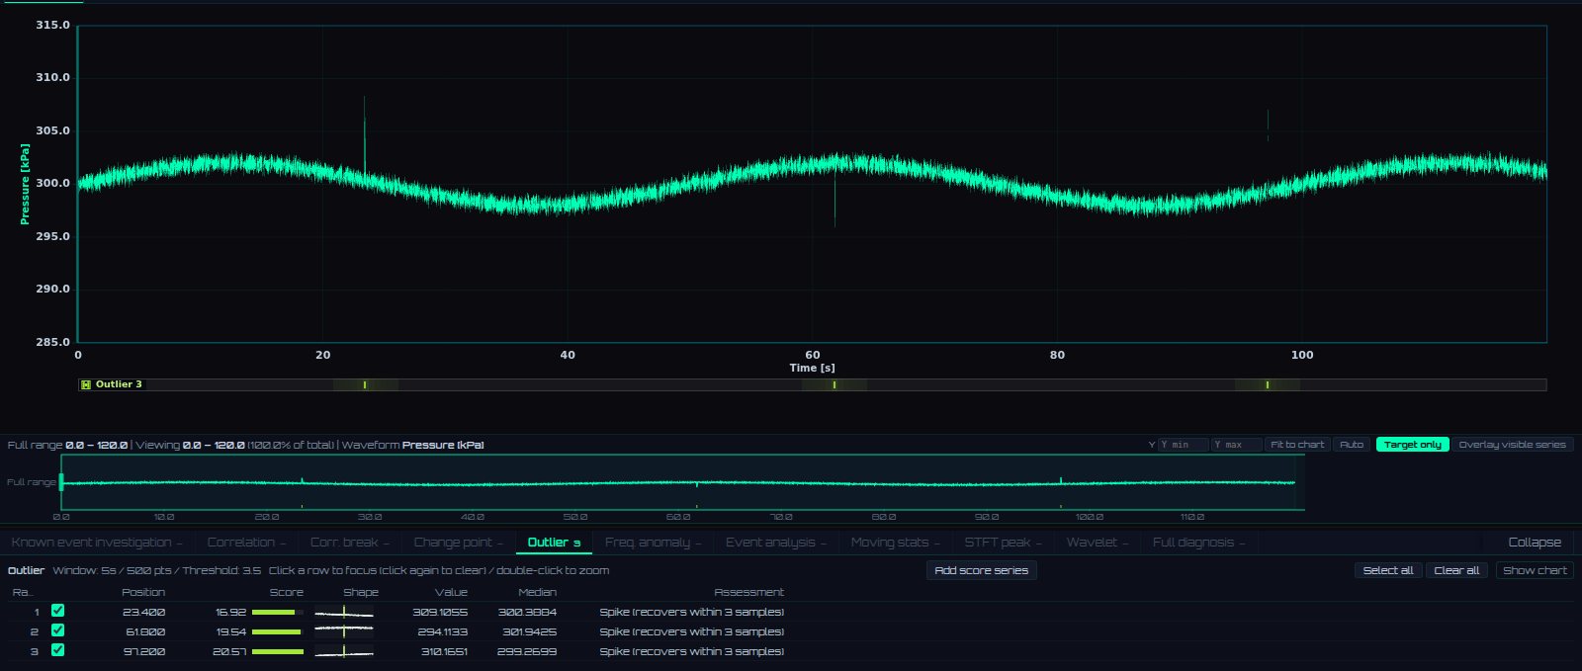Click the score bar for 16.92
Viewport: 1582px width, 671px height.
[277, 613]
